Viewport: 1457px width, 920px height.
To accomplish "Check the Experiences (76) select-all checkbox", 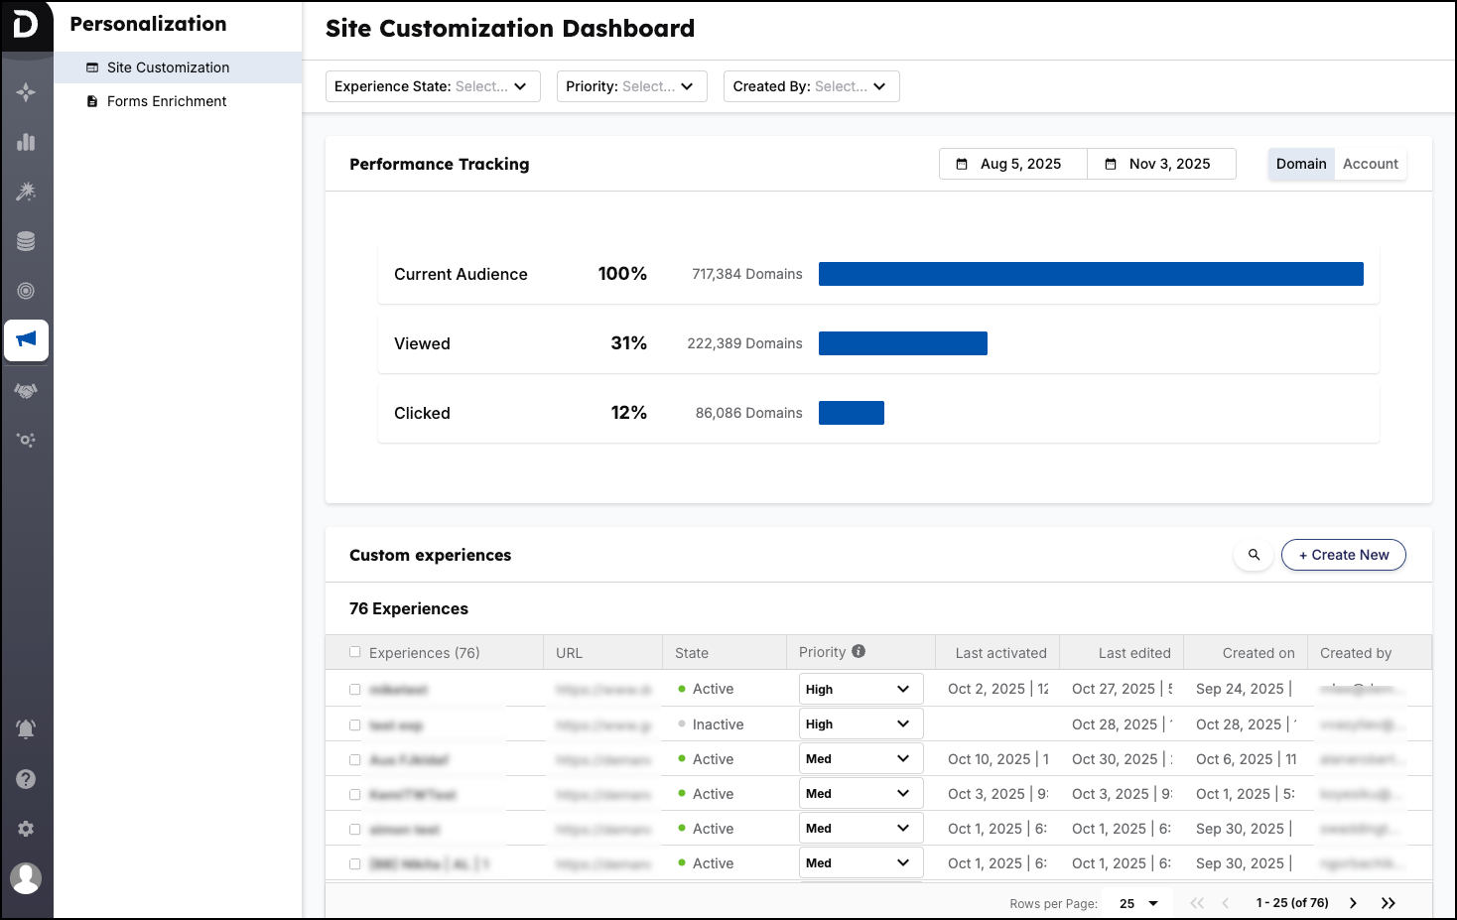I will point(354,652).
